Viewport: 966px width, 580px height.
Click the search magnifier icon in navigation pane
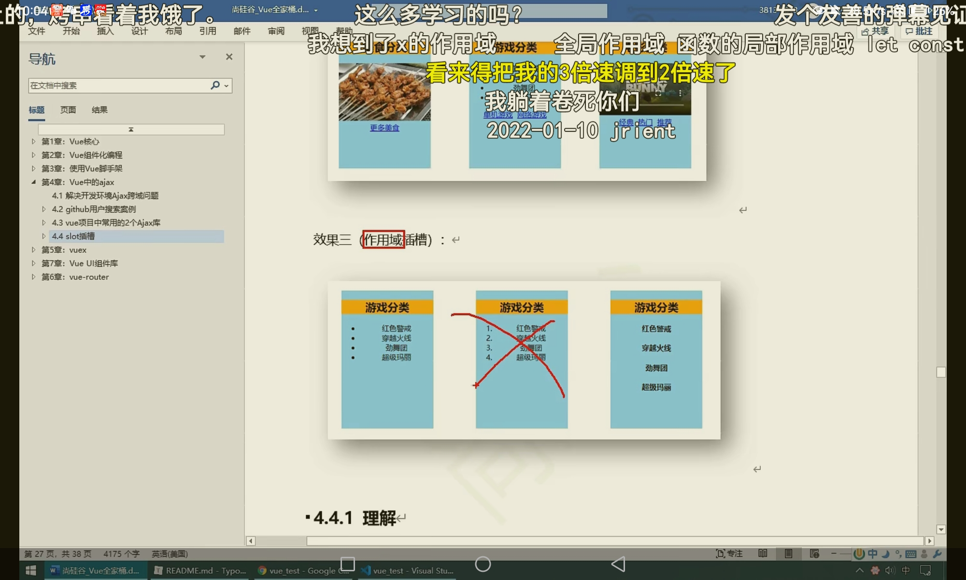[215, 85]
